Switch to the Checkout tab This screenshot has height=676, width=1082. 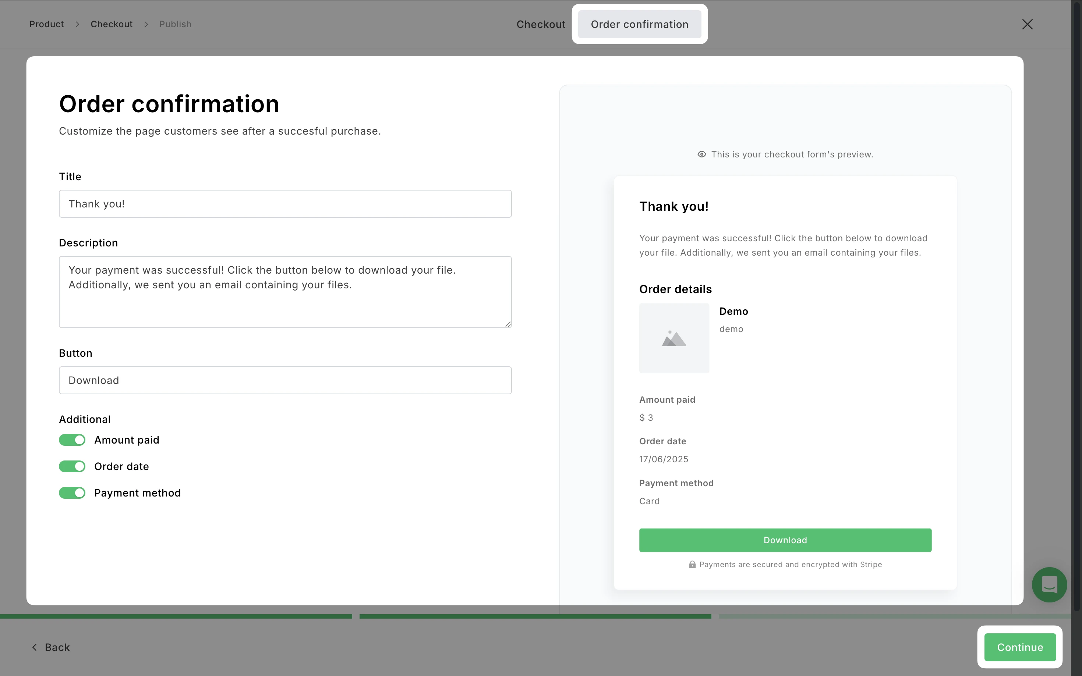(x=541, y=24)
